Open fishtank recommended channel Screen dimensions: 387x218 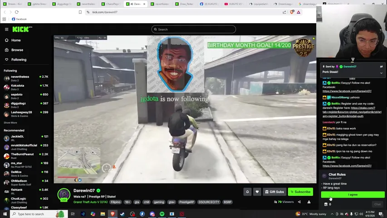point(26,192)
